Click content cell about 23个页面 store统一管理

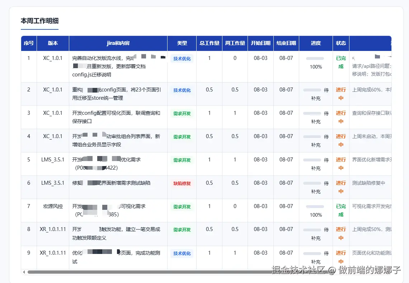click(118, 94)
